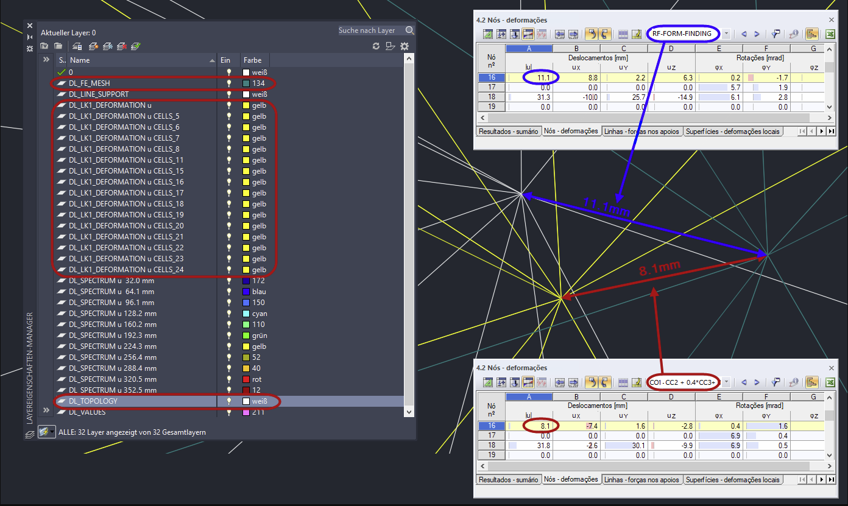This screenshot has width=848, height=506.
Task: Click the Excel export icon in bottom table window
Action: (830, 382)
